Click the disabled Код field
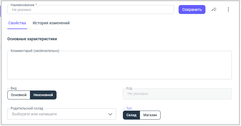Image resolution: width=241 pixels, height=126 pixels. click(177, 94)
